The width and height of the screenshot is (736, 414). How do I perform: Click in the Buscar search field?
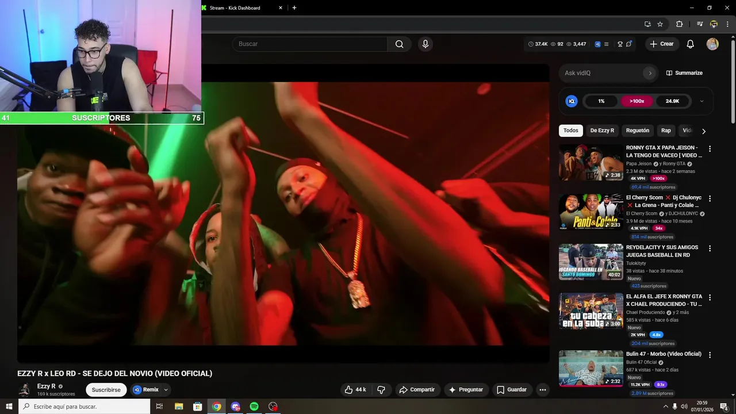pyautogui.click(x=309, y=44)
